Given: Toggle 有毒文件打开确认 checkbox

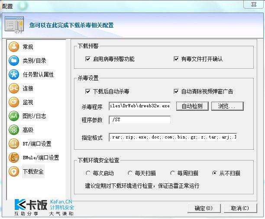Looking at the screenshot, I should click(x=176, y=59).
